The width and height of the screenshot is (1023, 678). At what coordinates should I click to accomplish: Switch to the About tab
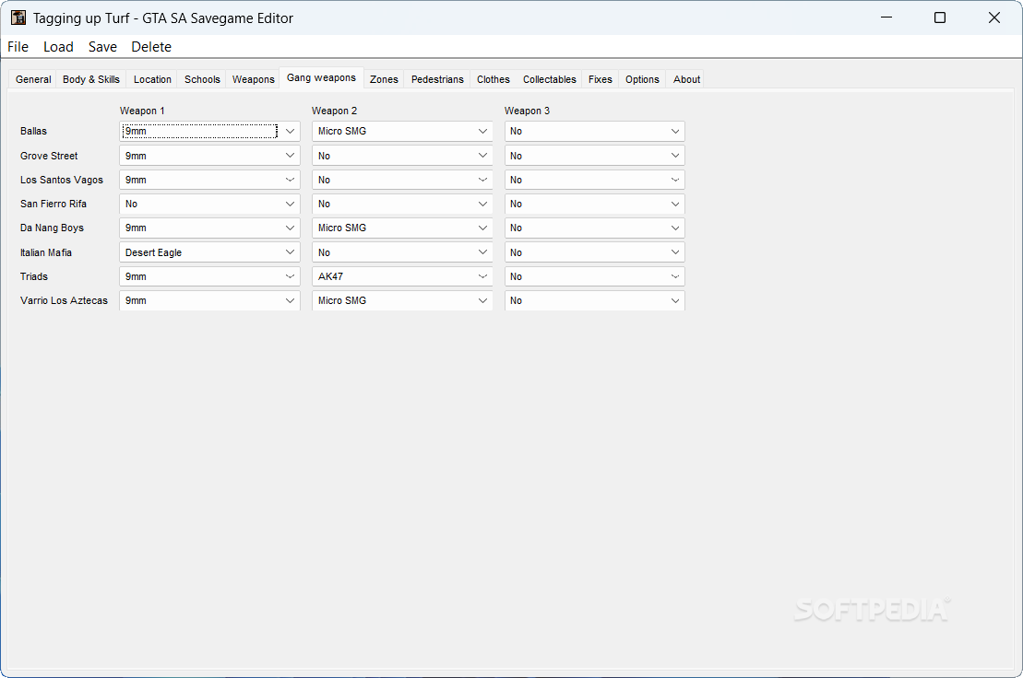coord(686,79)
